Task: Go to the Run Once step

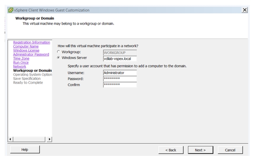Action: [21, 63]
